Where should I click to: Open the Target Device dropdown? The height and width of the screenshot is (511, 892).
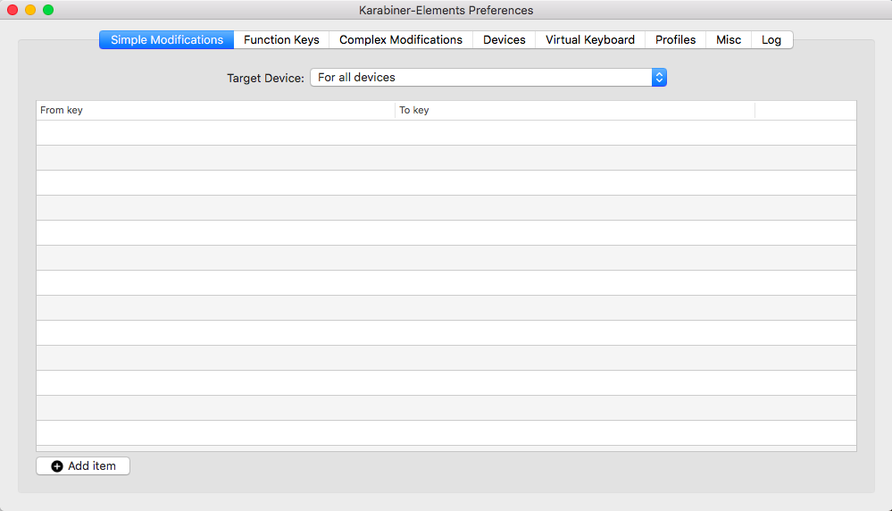488,78
